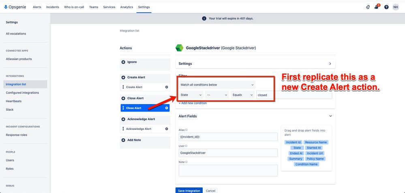Grab reorder handle of Acknowledge Alert rule
Image resolution: width=405 pixels, height=193 pixels.
pyautogui.click(x=123, y=129)
